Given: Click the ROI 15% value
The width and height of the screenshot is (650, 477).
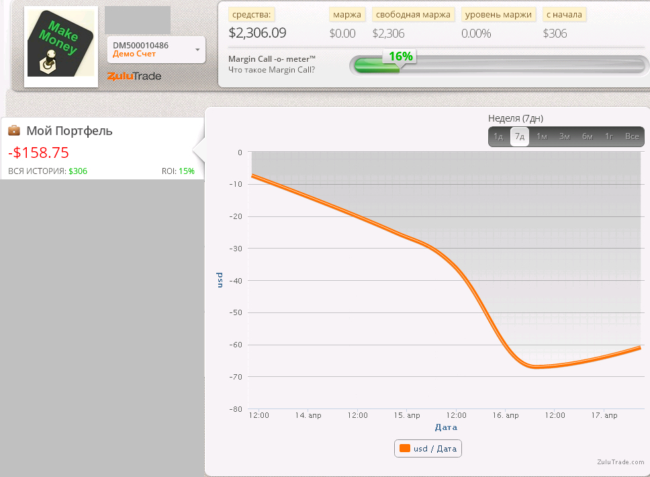Looking at the screenshot, I should (178, 171).
